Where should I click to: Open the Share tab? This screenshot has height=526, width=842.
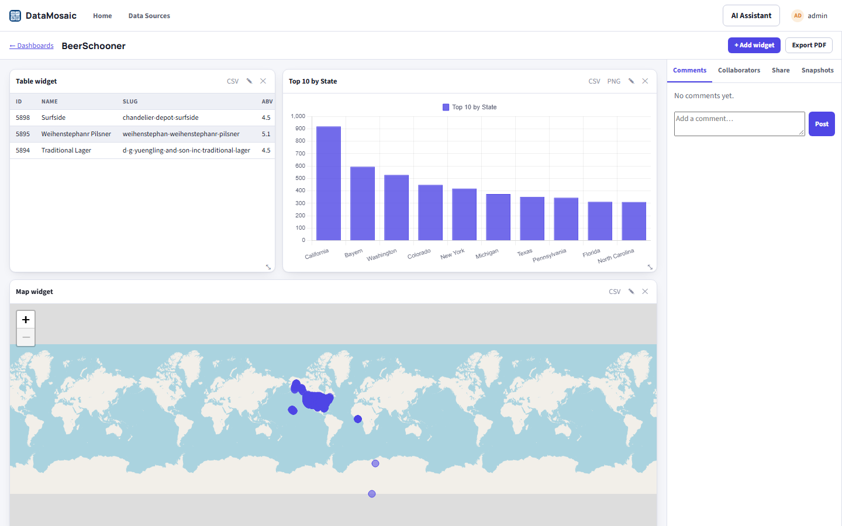[781, 70]
